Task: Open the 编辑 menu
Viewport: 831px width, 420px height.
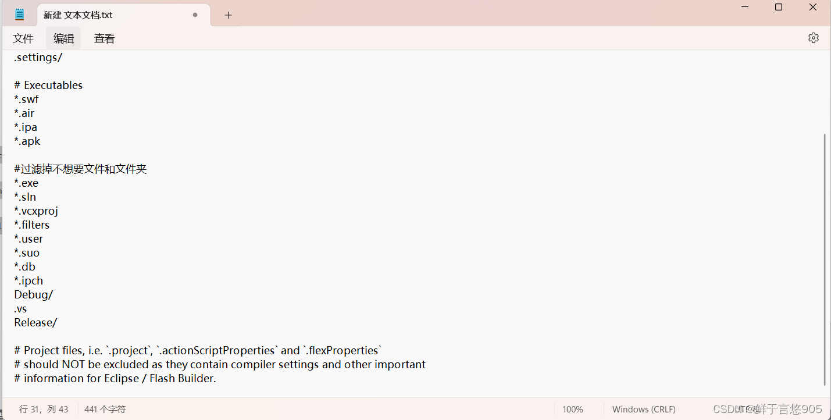Action: [64, 38]
